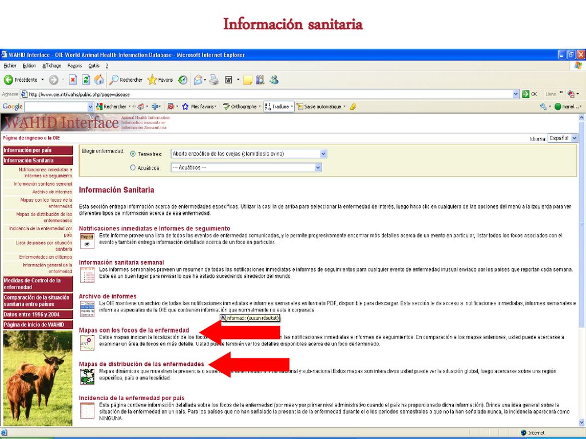This screenshot has height=439, width=586.
Task: Click heading link Incidencia de la enfermedad por país
Action: 132,398
